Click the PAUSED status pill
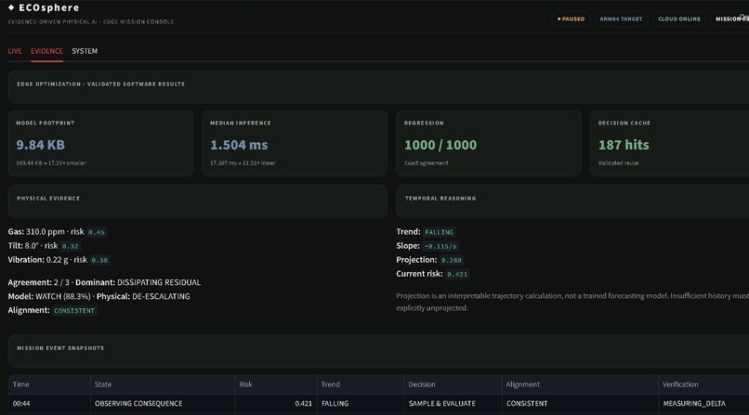 tap(571, 19)
